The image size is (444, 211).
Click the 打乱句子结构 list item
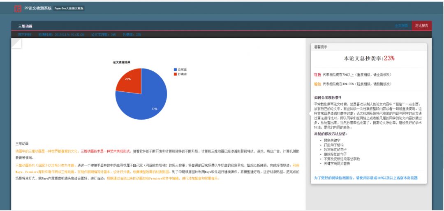333,145
